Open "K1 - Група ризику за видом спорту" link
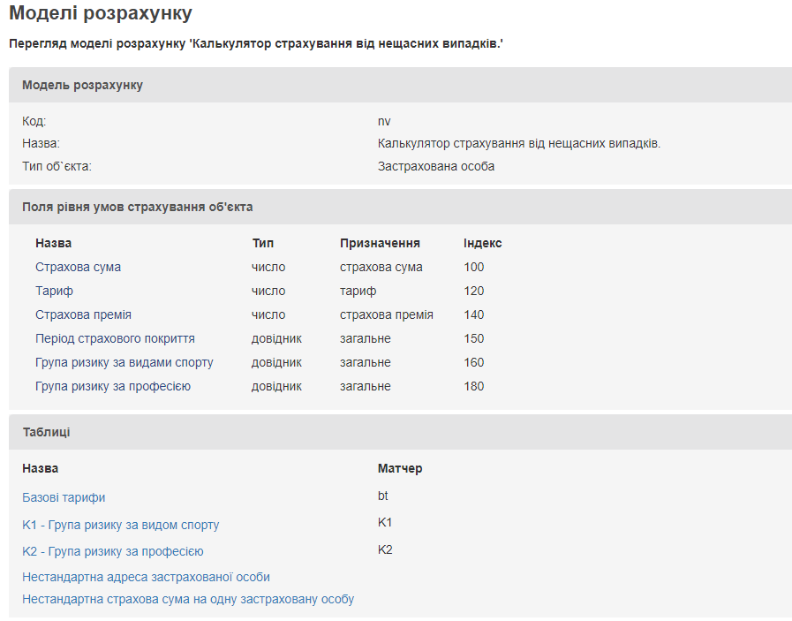Viewport: 792px width, 621px height. coord(120,525)
